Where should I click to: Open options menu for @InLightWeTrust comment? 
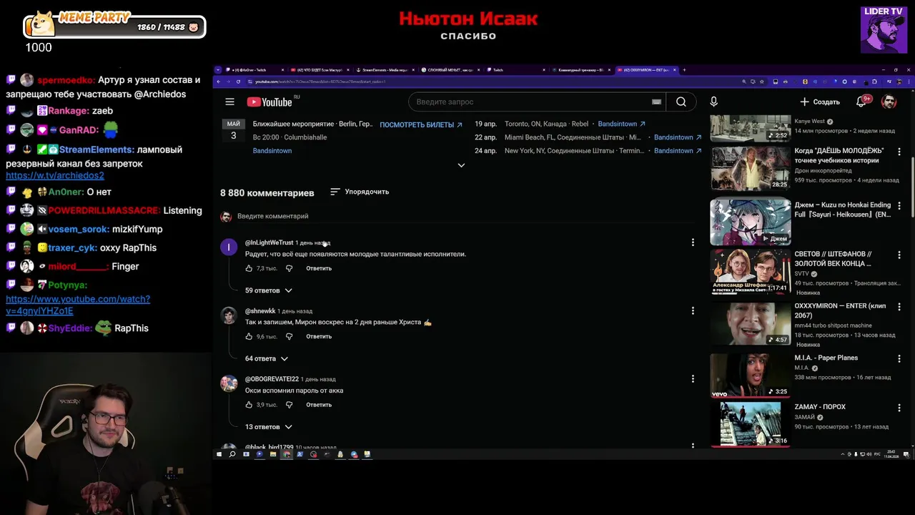pos(693,242)
